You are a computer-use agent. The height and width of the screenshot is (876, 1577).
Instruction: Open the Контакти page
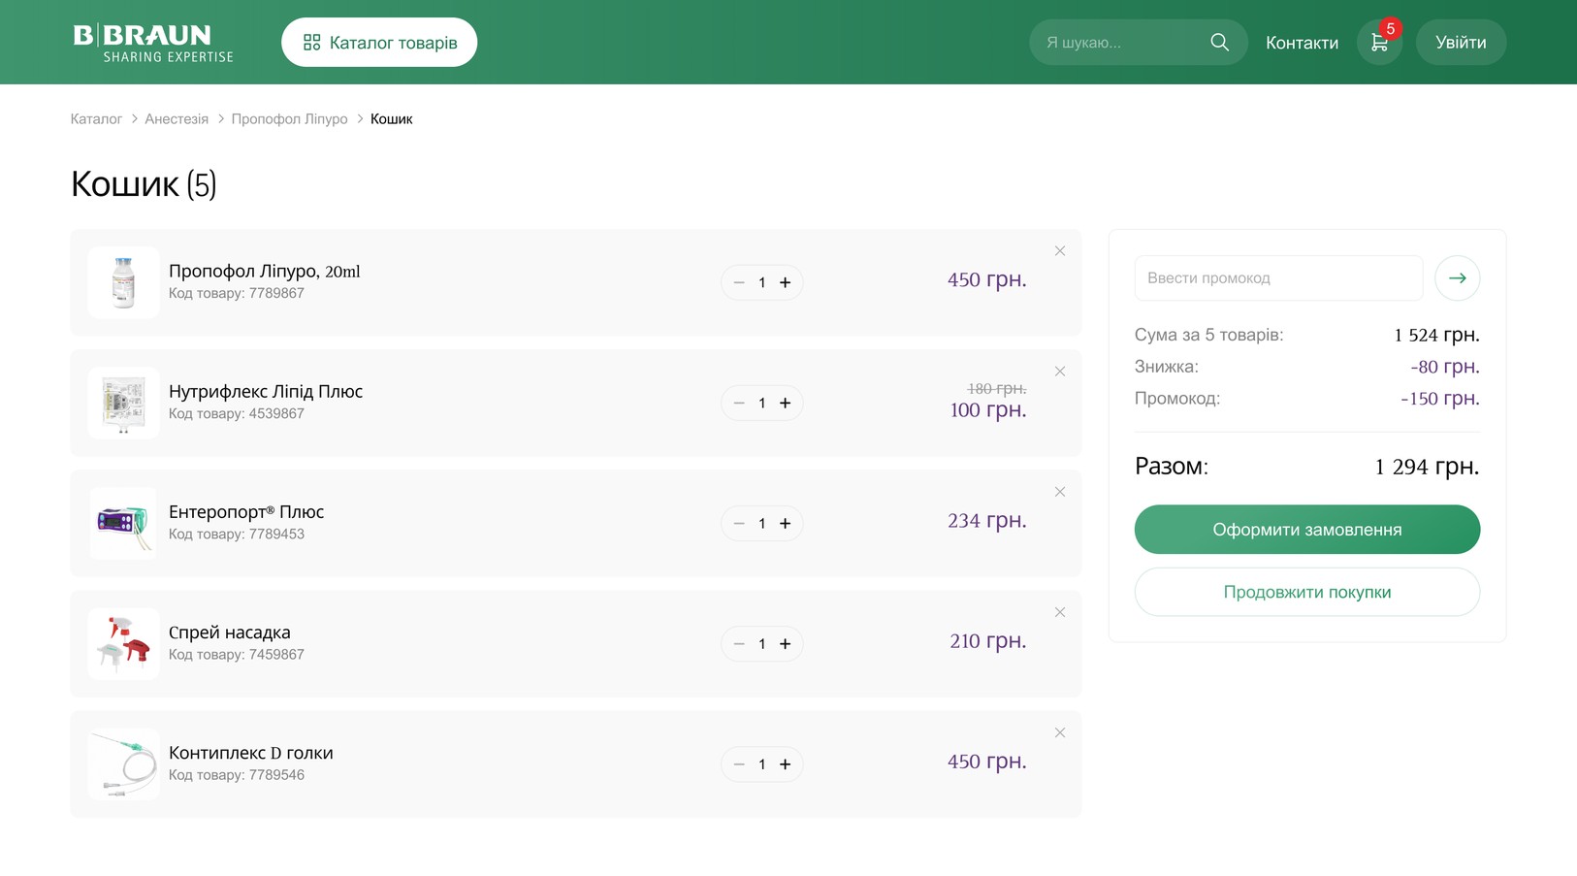(x=1302, y=43)
